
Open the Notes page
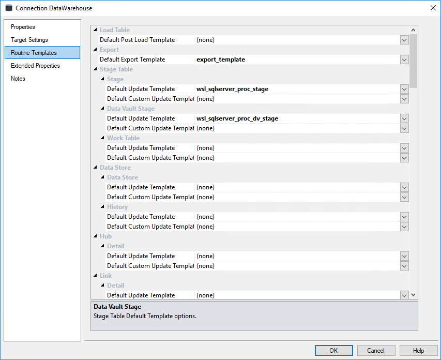tap(18, 79)
